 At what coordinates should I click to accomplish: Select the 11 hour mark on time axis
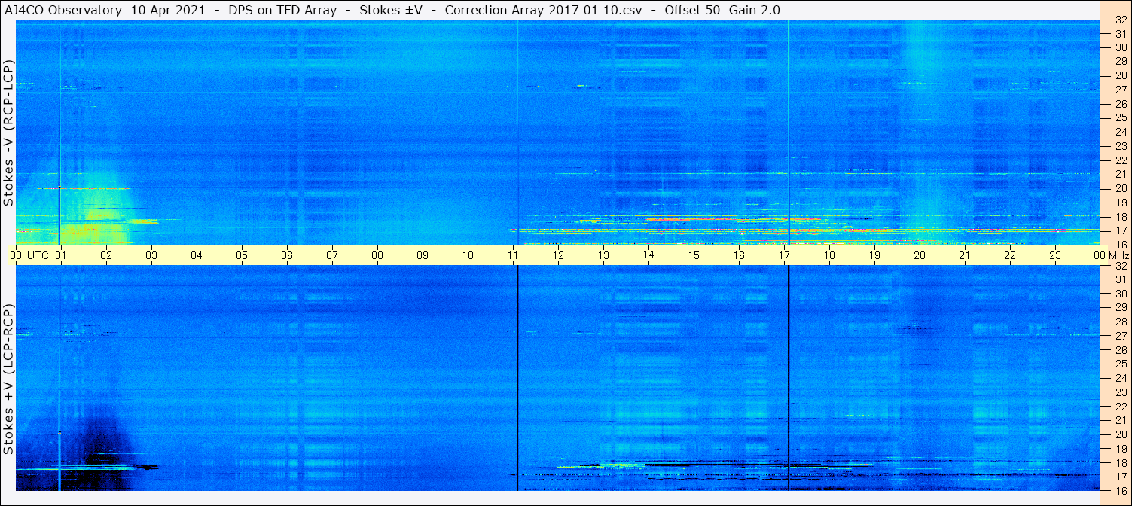[513, 255]
